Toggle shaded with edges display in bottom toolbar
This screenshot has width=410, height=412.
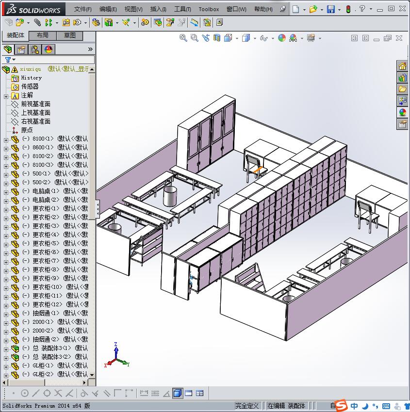[178, 393]
